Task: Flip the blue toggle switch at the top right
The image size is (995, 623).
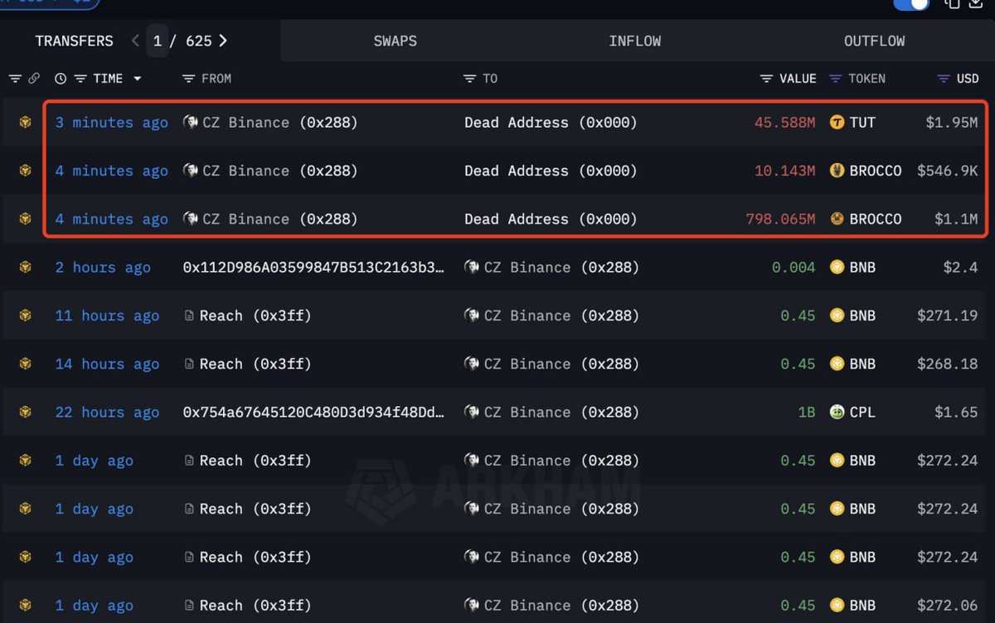Action: pyautogui.click(x=911, y=4)
